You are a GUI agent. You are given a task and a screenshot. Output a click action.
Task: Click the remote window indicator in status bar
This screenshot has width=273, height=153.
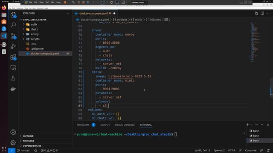pos(12,150)
